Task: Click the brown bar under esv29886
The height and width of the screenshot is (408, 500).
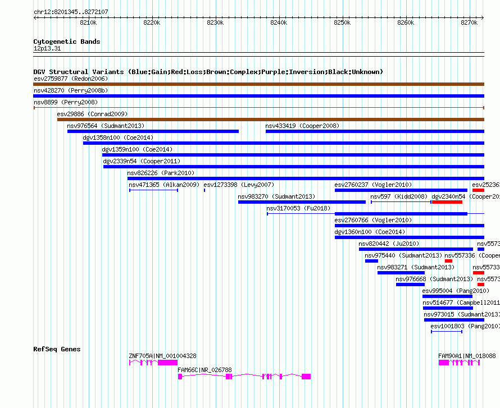Action: 271,120
